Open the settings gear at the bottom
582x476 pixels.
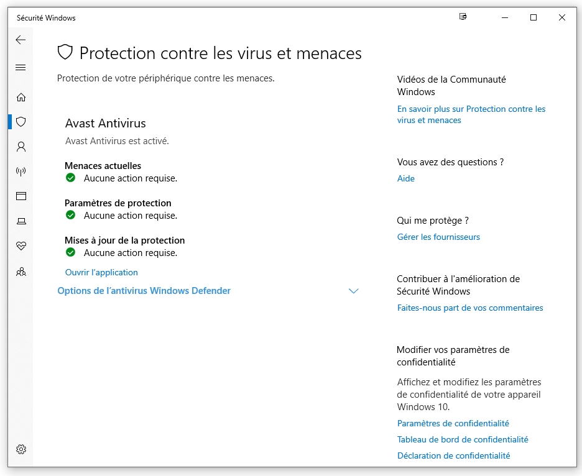tap(21, 449)
